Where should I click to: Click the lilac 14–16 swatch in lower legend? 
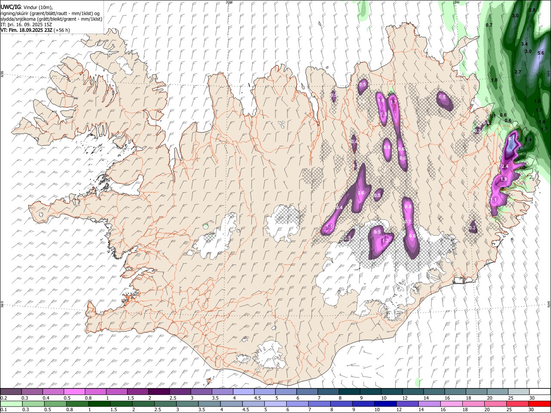[430, 404]
